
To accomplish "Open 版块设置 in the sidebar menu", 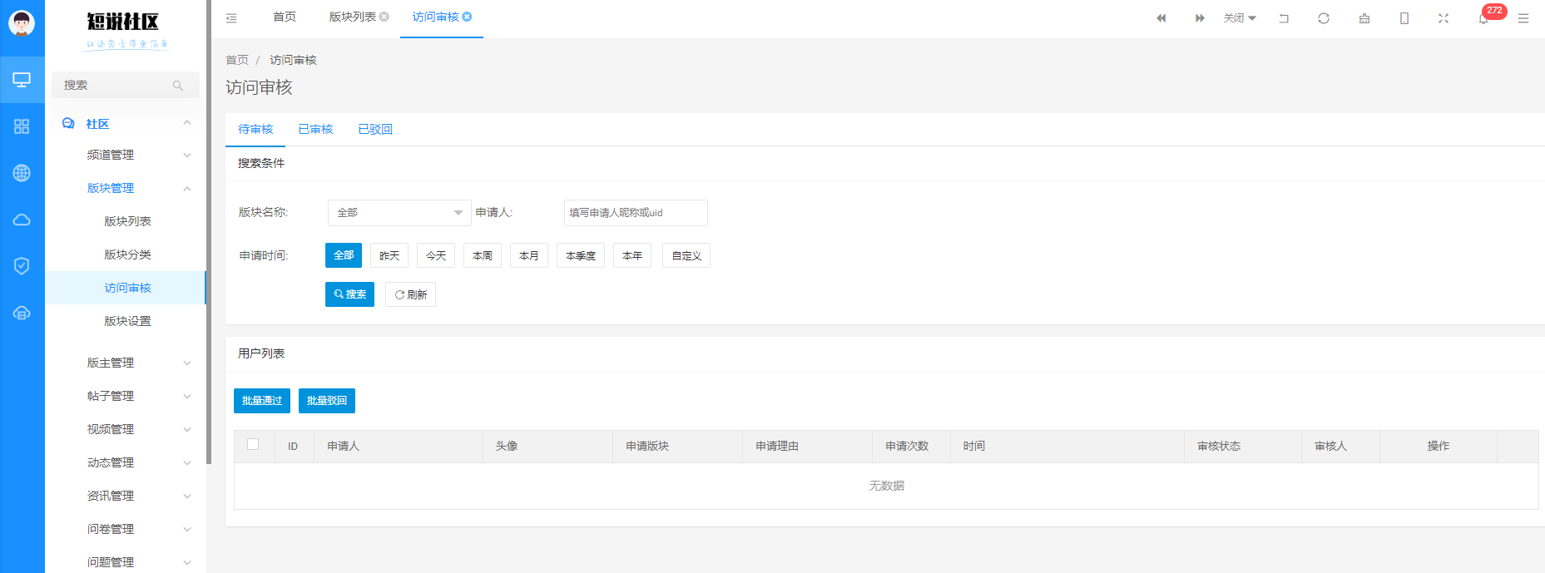I will (127, 321).
